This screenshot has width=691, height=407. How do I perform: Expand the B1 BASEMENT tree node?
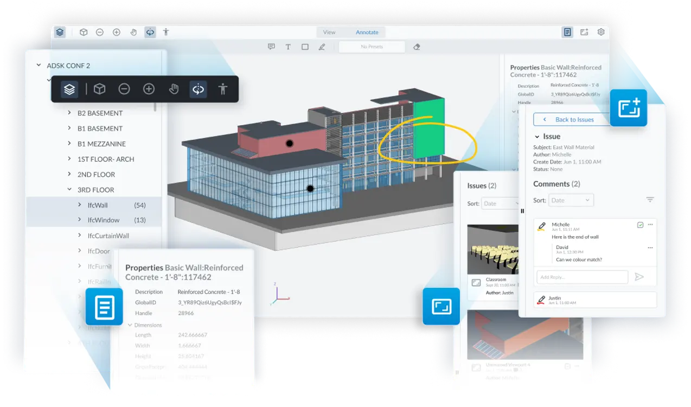[69, 128]
